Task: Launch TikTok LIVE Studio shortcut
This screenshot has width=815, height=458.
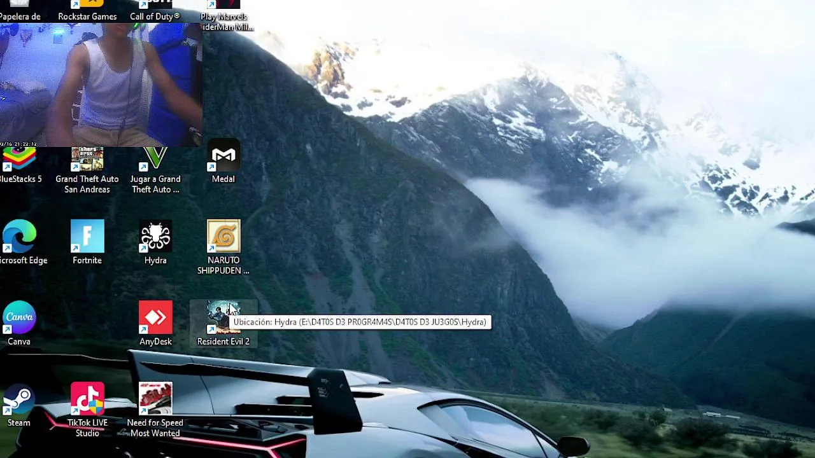Action: click(87, 410)
